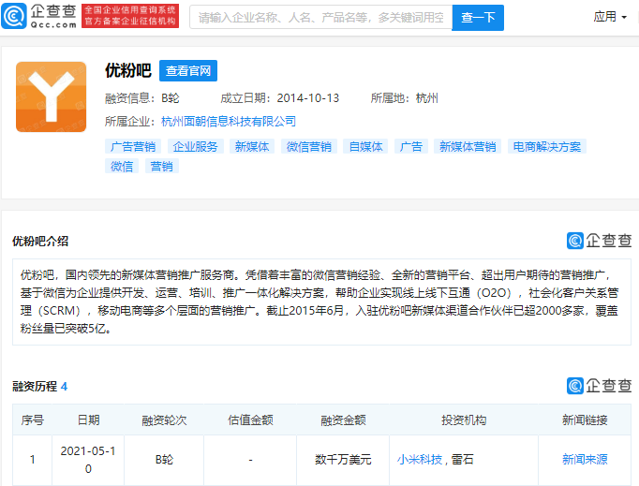Image resolution: width=639 pixels, height=486 pixels.
Task: Select the 广告营销 tag
Action: point(133,147)
